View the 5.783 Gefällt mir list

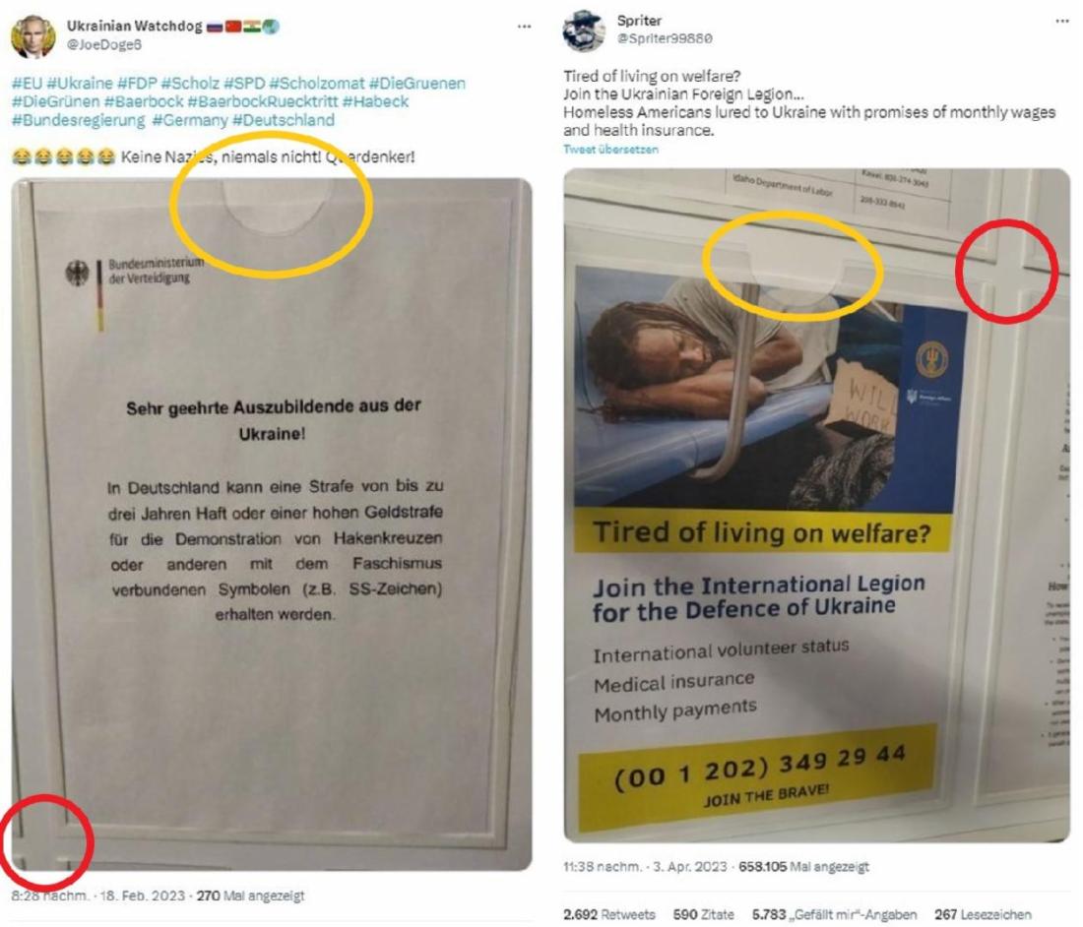(834, 914)
